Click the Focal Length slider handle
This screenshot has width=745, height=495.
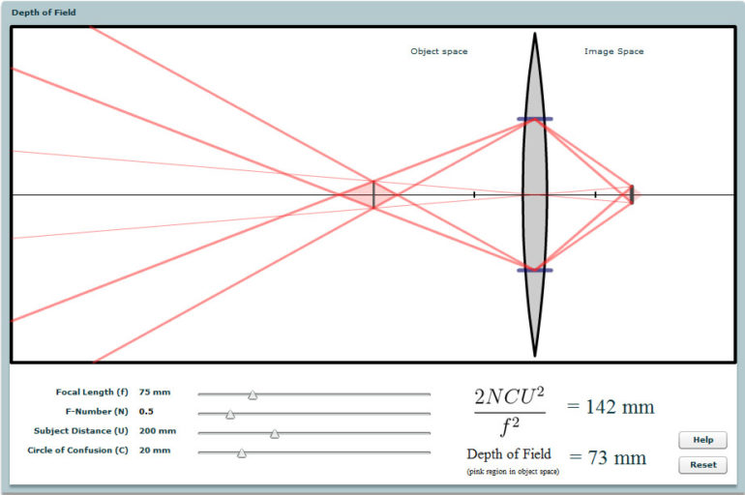click(x=253, y=394)
